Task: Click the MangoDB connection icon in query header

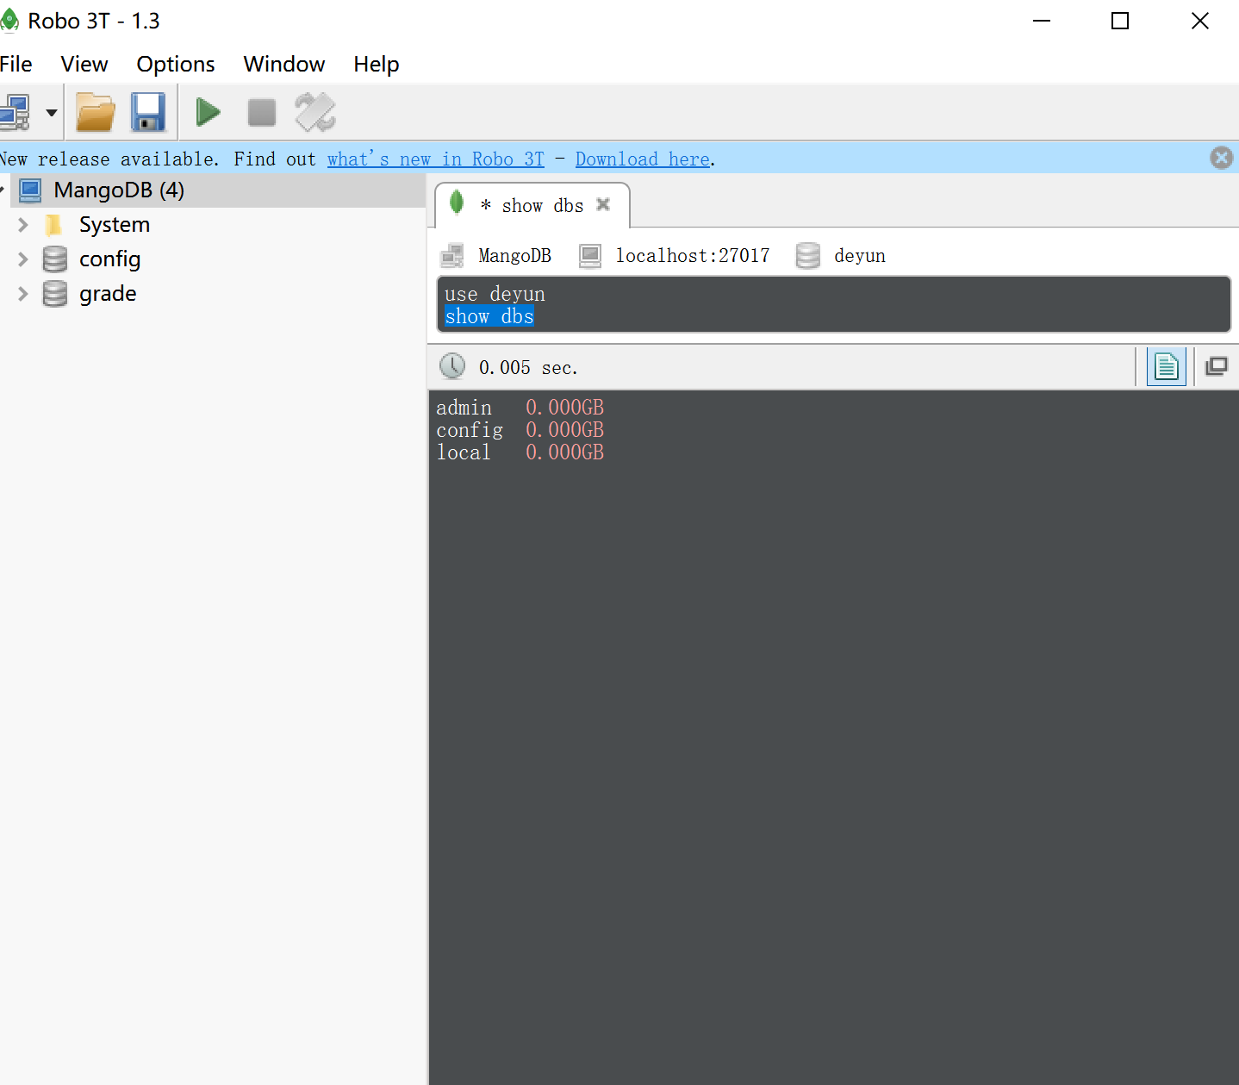Action: (452, 256)
